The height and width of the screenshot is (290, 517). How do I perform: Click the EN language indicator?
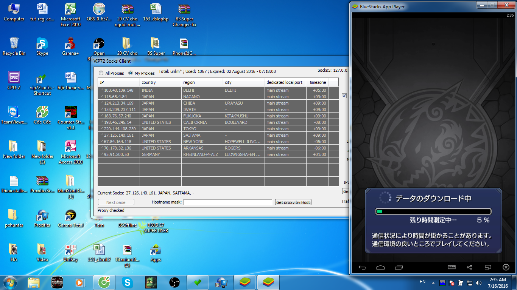click(422, 282)
